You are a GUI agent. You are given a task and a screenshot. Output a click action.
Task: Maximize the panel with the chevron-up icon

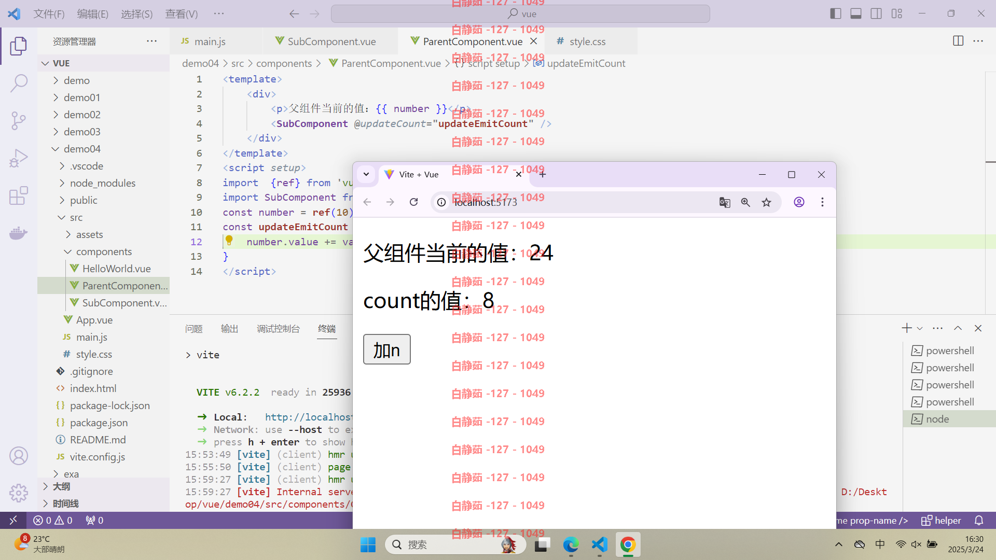(958, 328)
